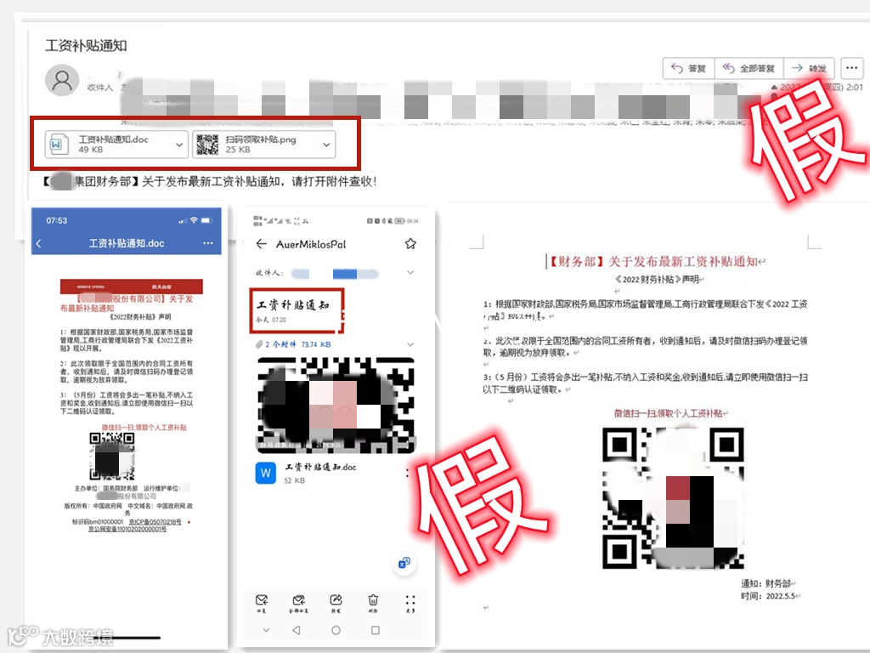The height and width of the screenshot is (653, 870).
Task: Tap the W document icon of phone attachment
Action: [x=265, y=473]
